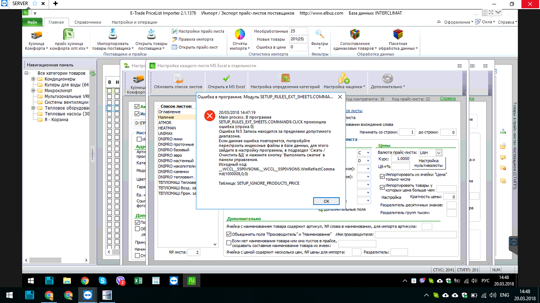Viewport: 540px width, 303px height.
Task: Click Необработанные count field
Action: (298, 31)
